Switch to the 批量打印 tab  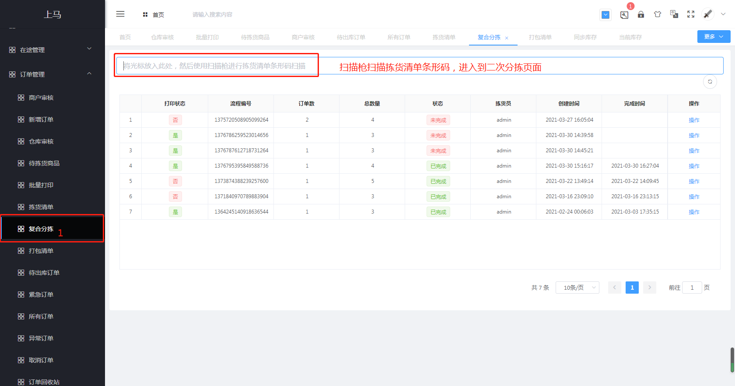207,37
